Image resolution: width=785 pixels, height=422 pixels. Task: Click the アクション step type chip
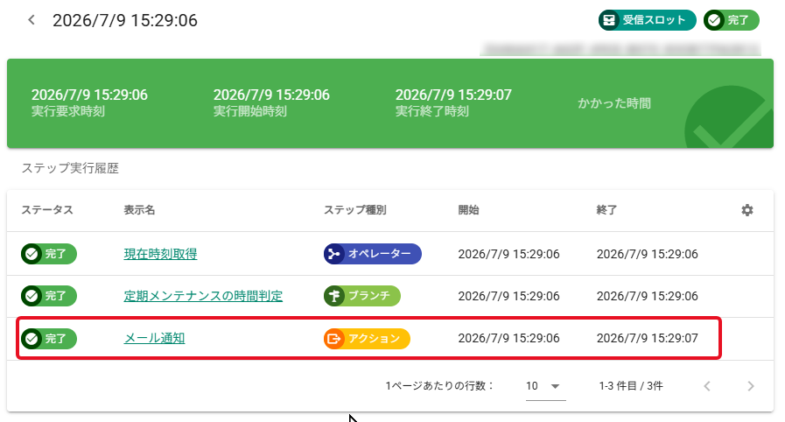367,339
